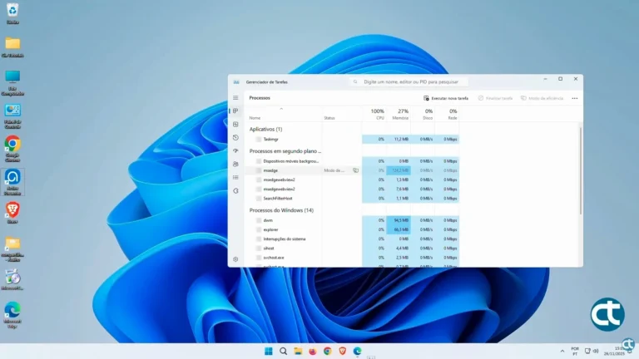Select the Control Panel desktop icon
This screenshot has height=359, width=639.
click(x=12, y=116)
